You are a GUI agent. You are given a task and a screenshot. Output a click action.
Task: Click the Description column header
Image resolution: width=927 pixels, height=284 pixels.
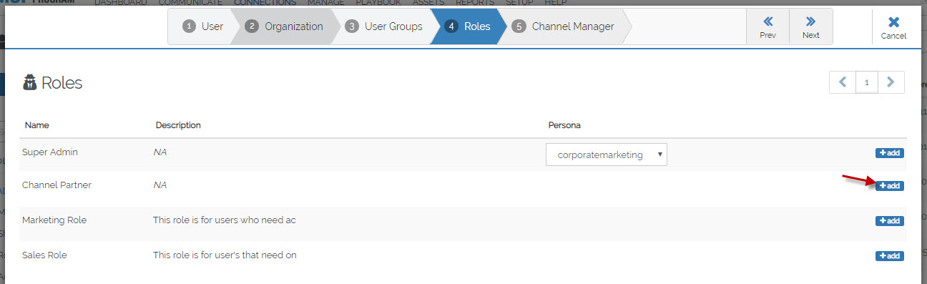tap(178, 125)
